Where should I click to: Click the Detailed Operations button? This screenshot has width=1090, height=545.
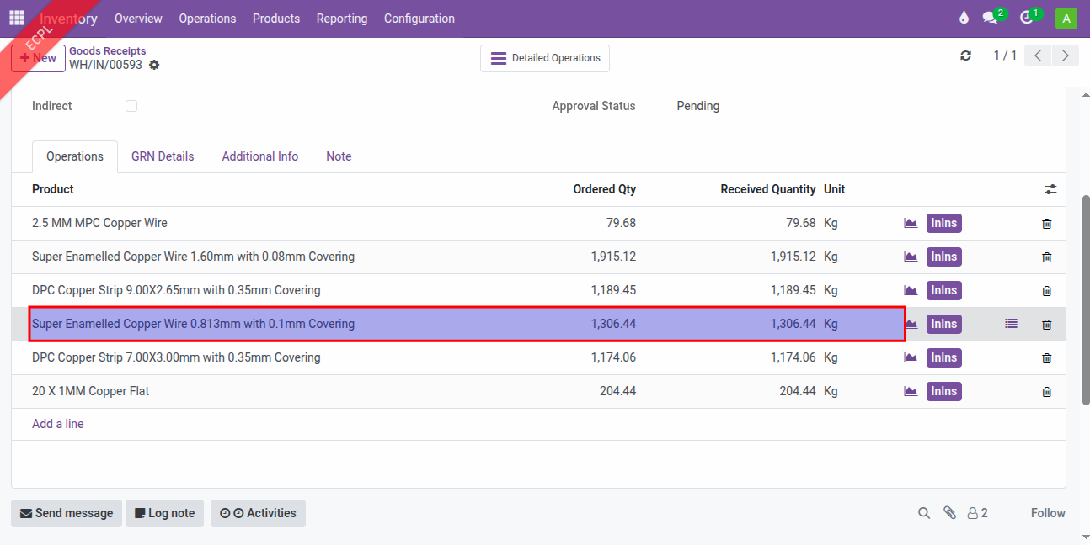(x=545, y=58)
